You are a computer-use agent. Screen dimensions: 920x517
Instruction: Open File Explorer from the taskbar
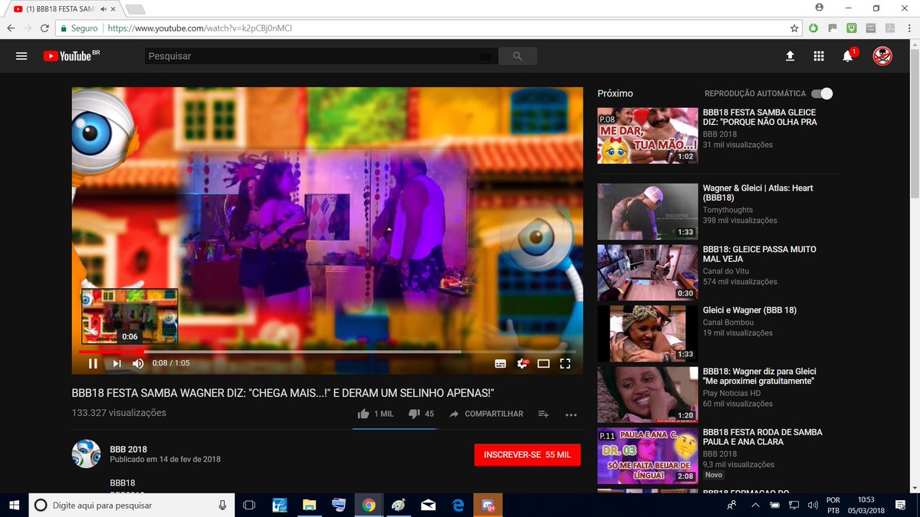pos(309,506)
